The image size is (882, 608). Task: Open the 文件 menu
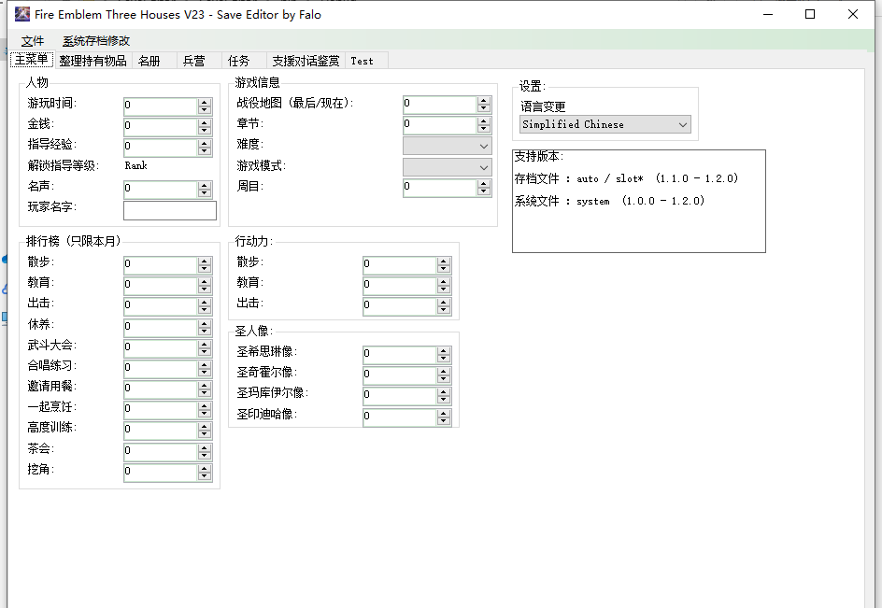(33, 41)
